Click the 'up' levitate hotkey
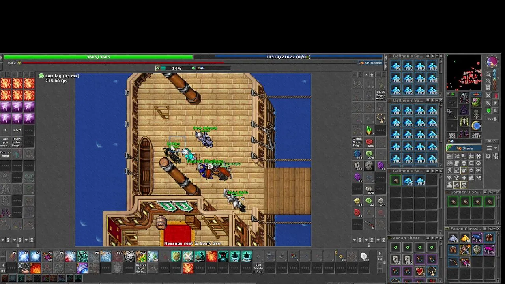505x284 pixels. coord(235,257)
